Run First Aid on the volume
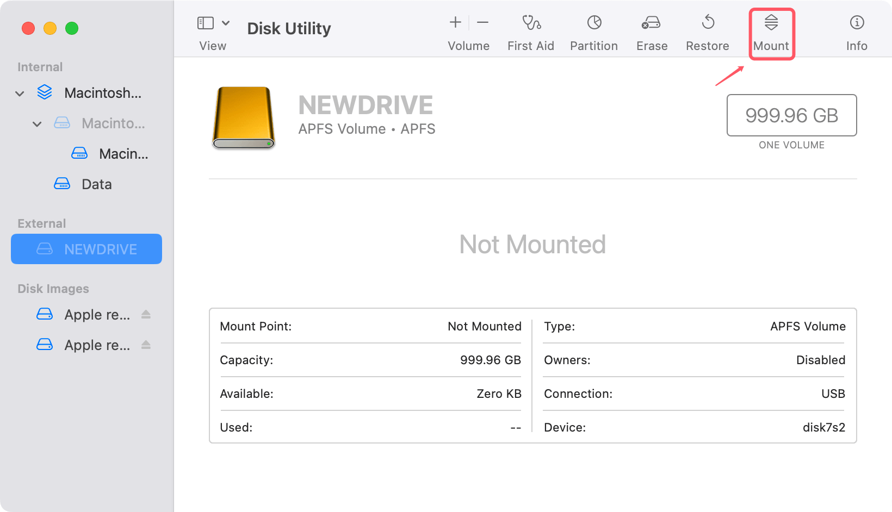892x512 pixels. 530,31
